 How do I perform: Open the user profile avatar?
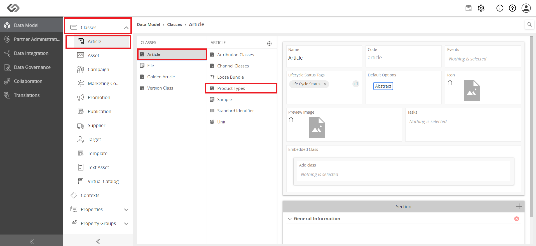tap(526, 8)
